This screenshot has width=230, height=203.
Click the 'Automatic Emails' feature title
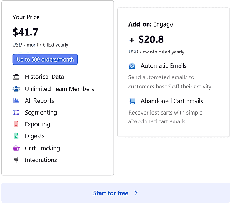164,66
